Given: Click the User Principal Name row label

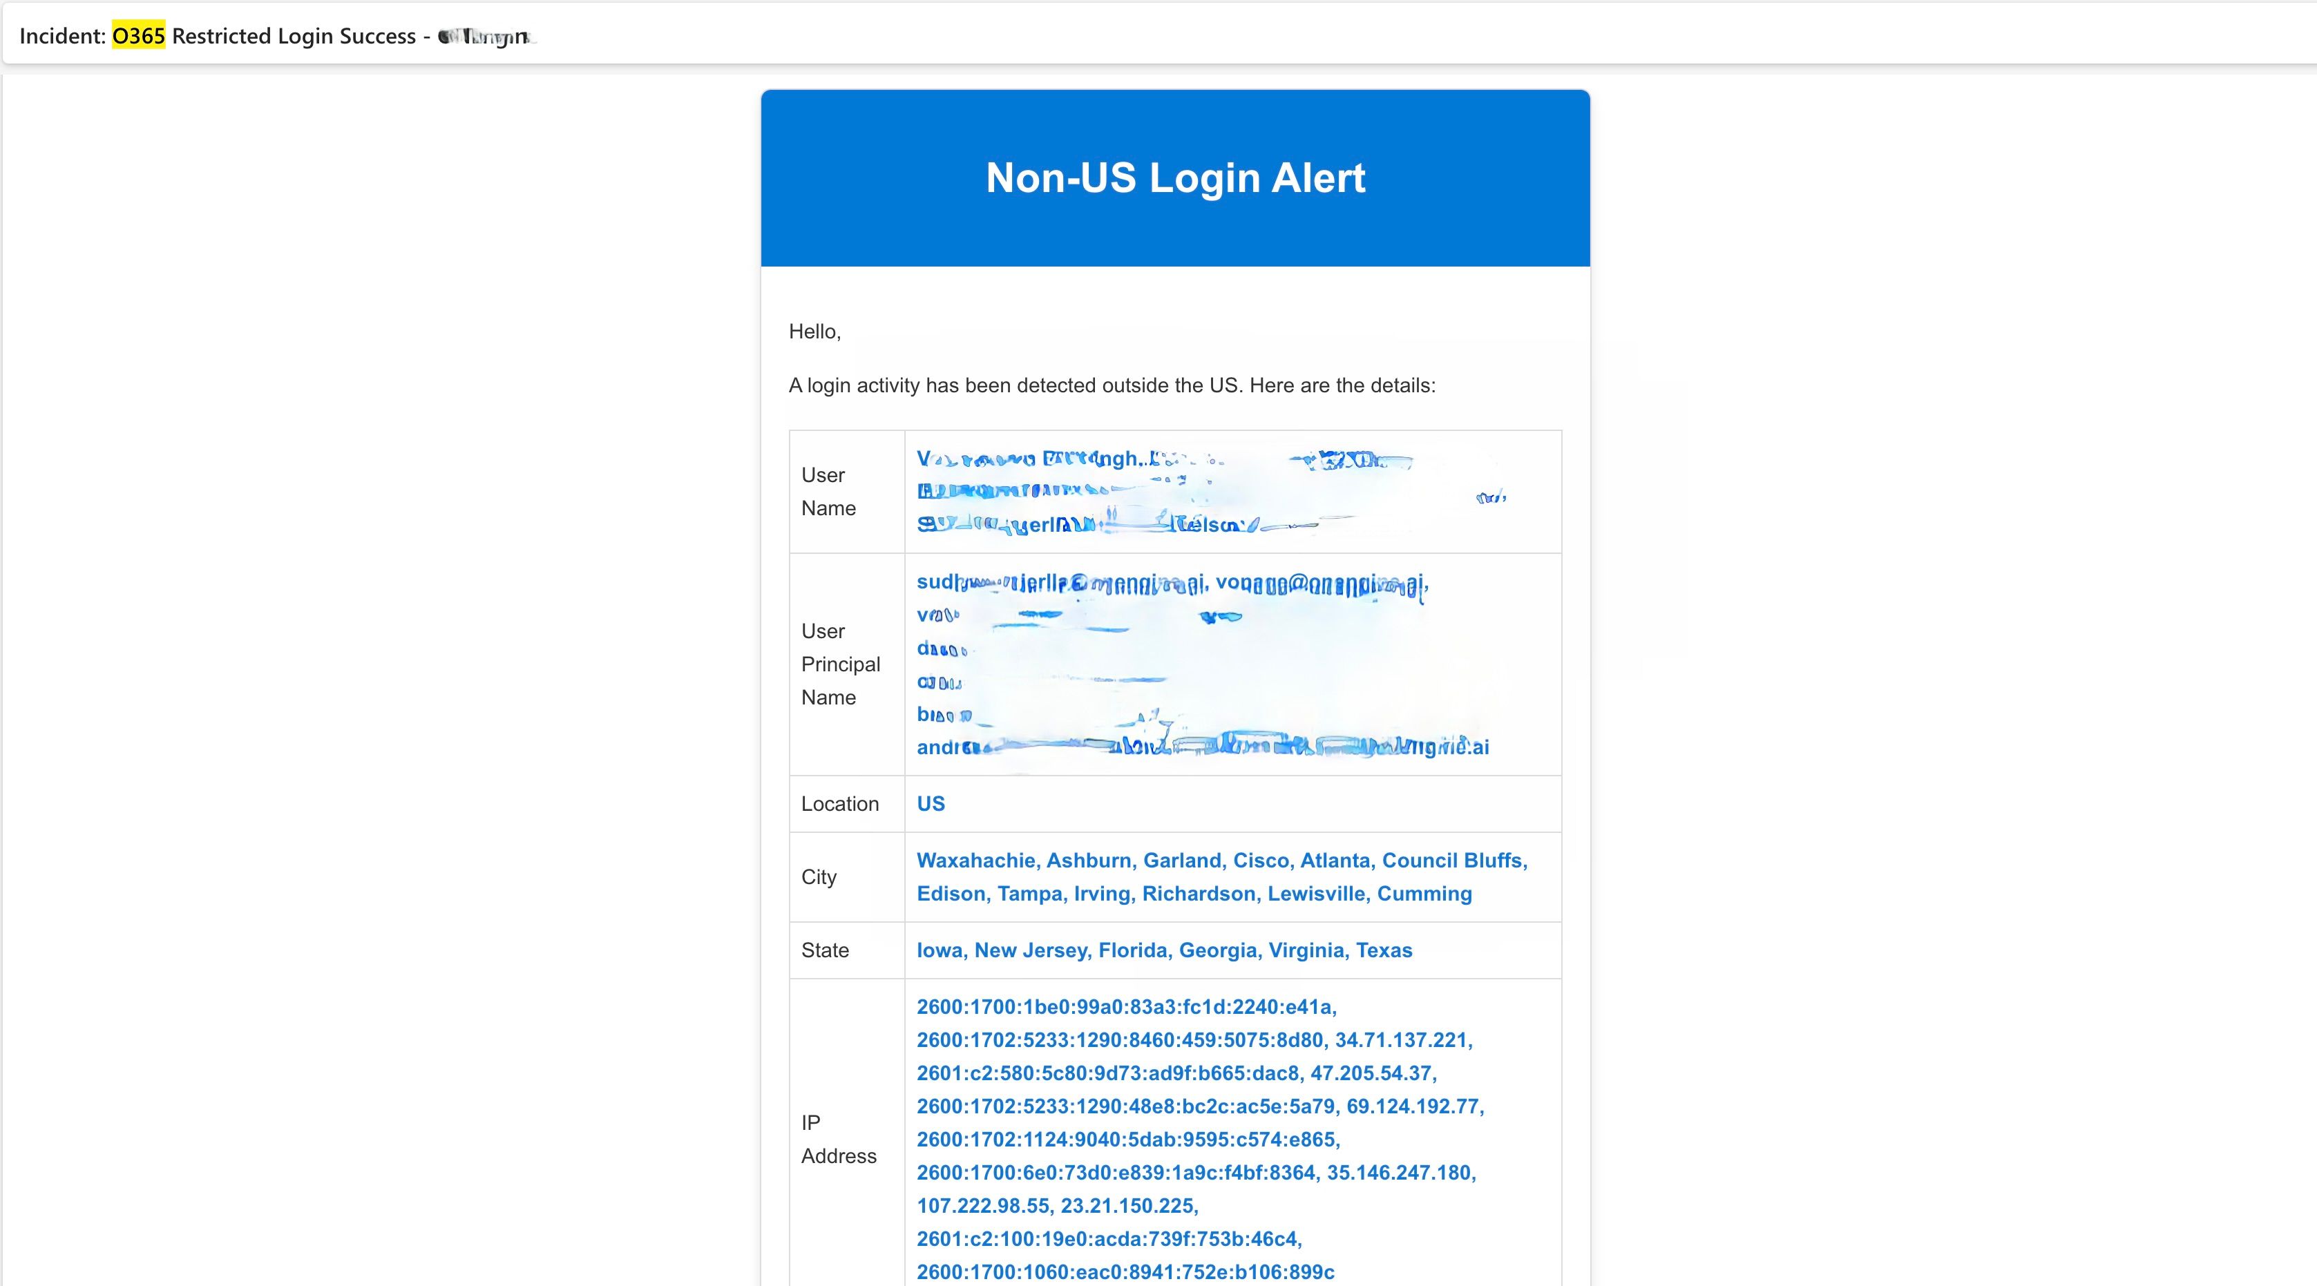Looking at the screenshot, I should coord(840,664).
